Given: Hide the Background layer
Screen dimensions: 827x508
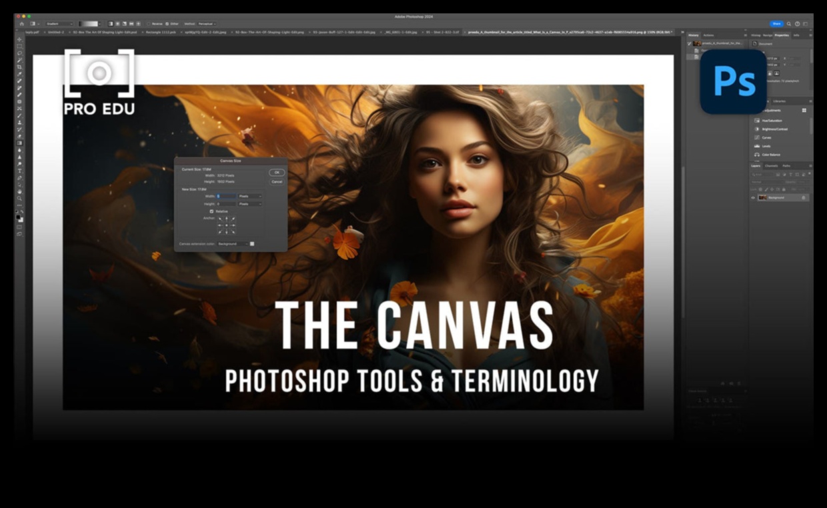Looking at the screenshot, I should [x=752, y=197].
